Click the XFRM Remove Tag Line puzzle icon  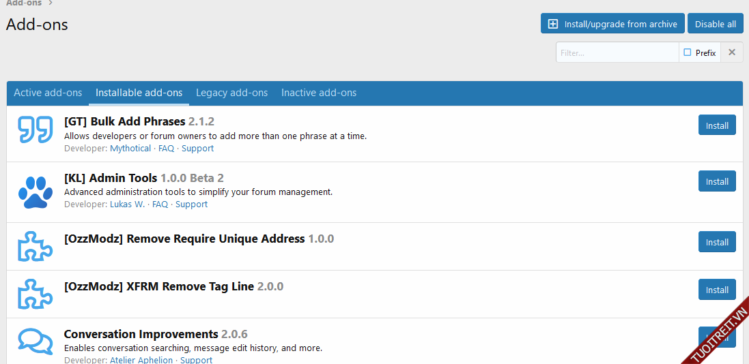tap(35, 294)
